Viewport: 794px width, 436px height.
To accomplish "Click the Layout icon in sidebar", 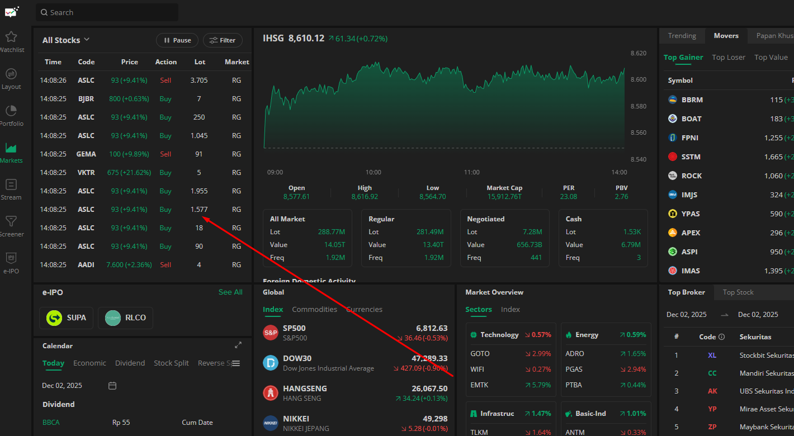I will coord(11,74).
